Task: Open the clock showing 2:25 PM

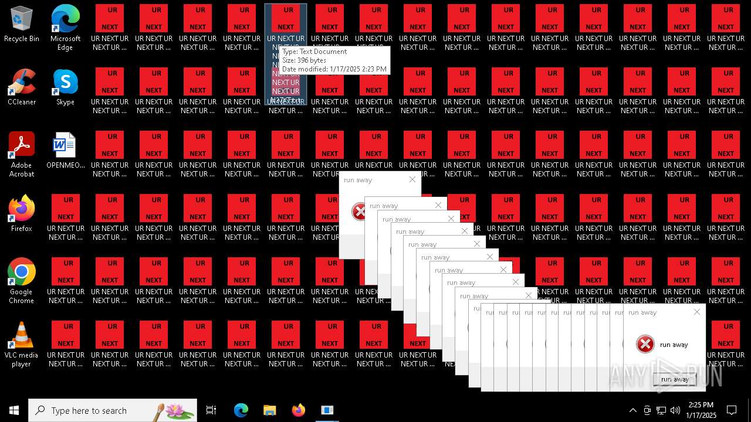Action: point(701,410)
